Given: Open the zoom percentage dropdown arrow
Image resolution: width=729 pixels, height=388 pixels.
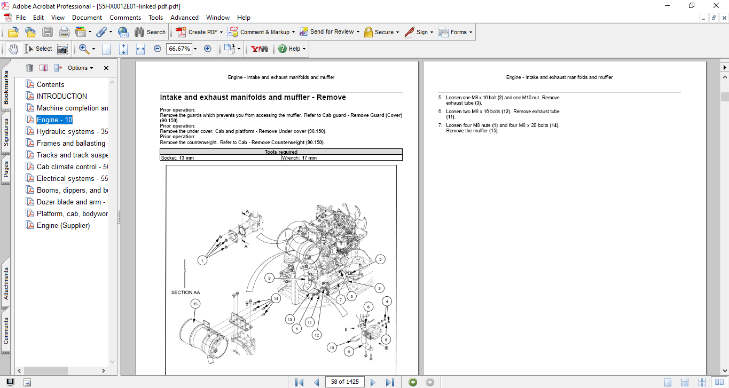Looking at the screenshot, I should [195, 49].
